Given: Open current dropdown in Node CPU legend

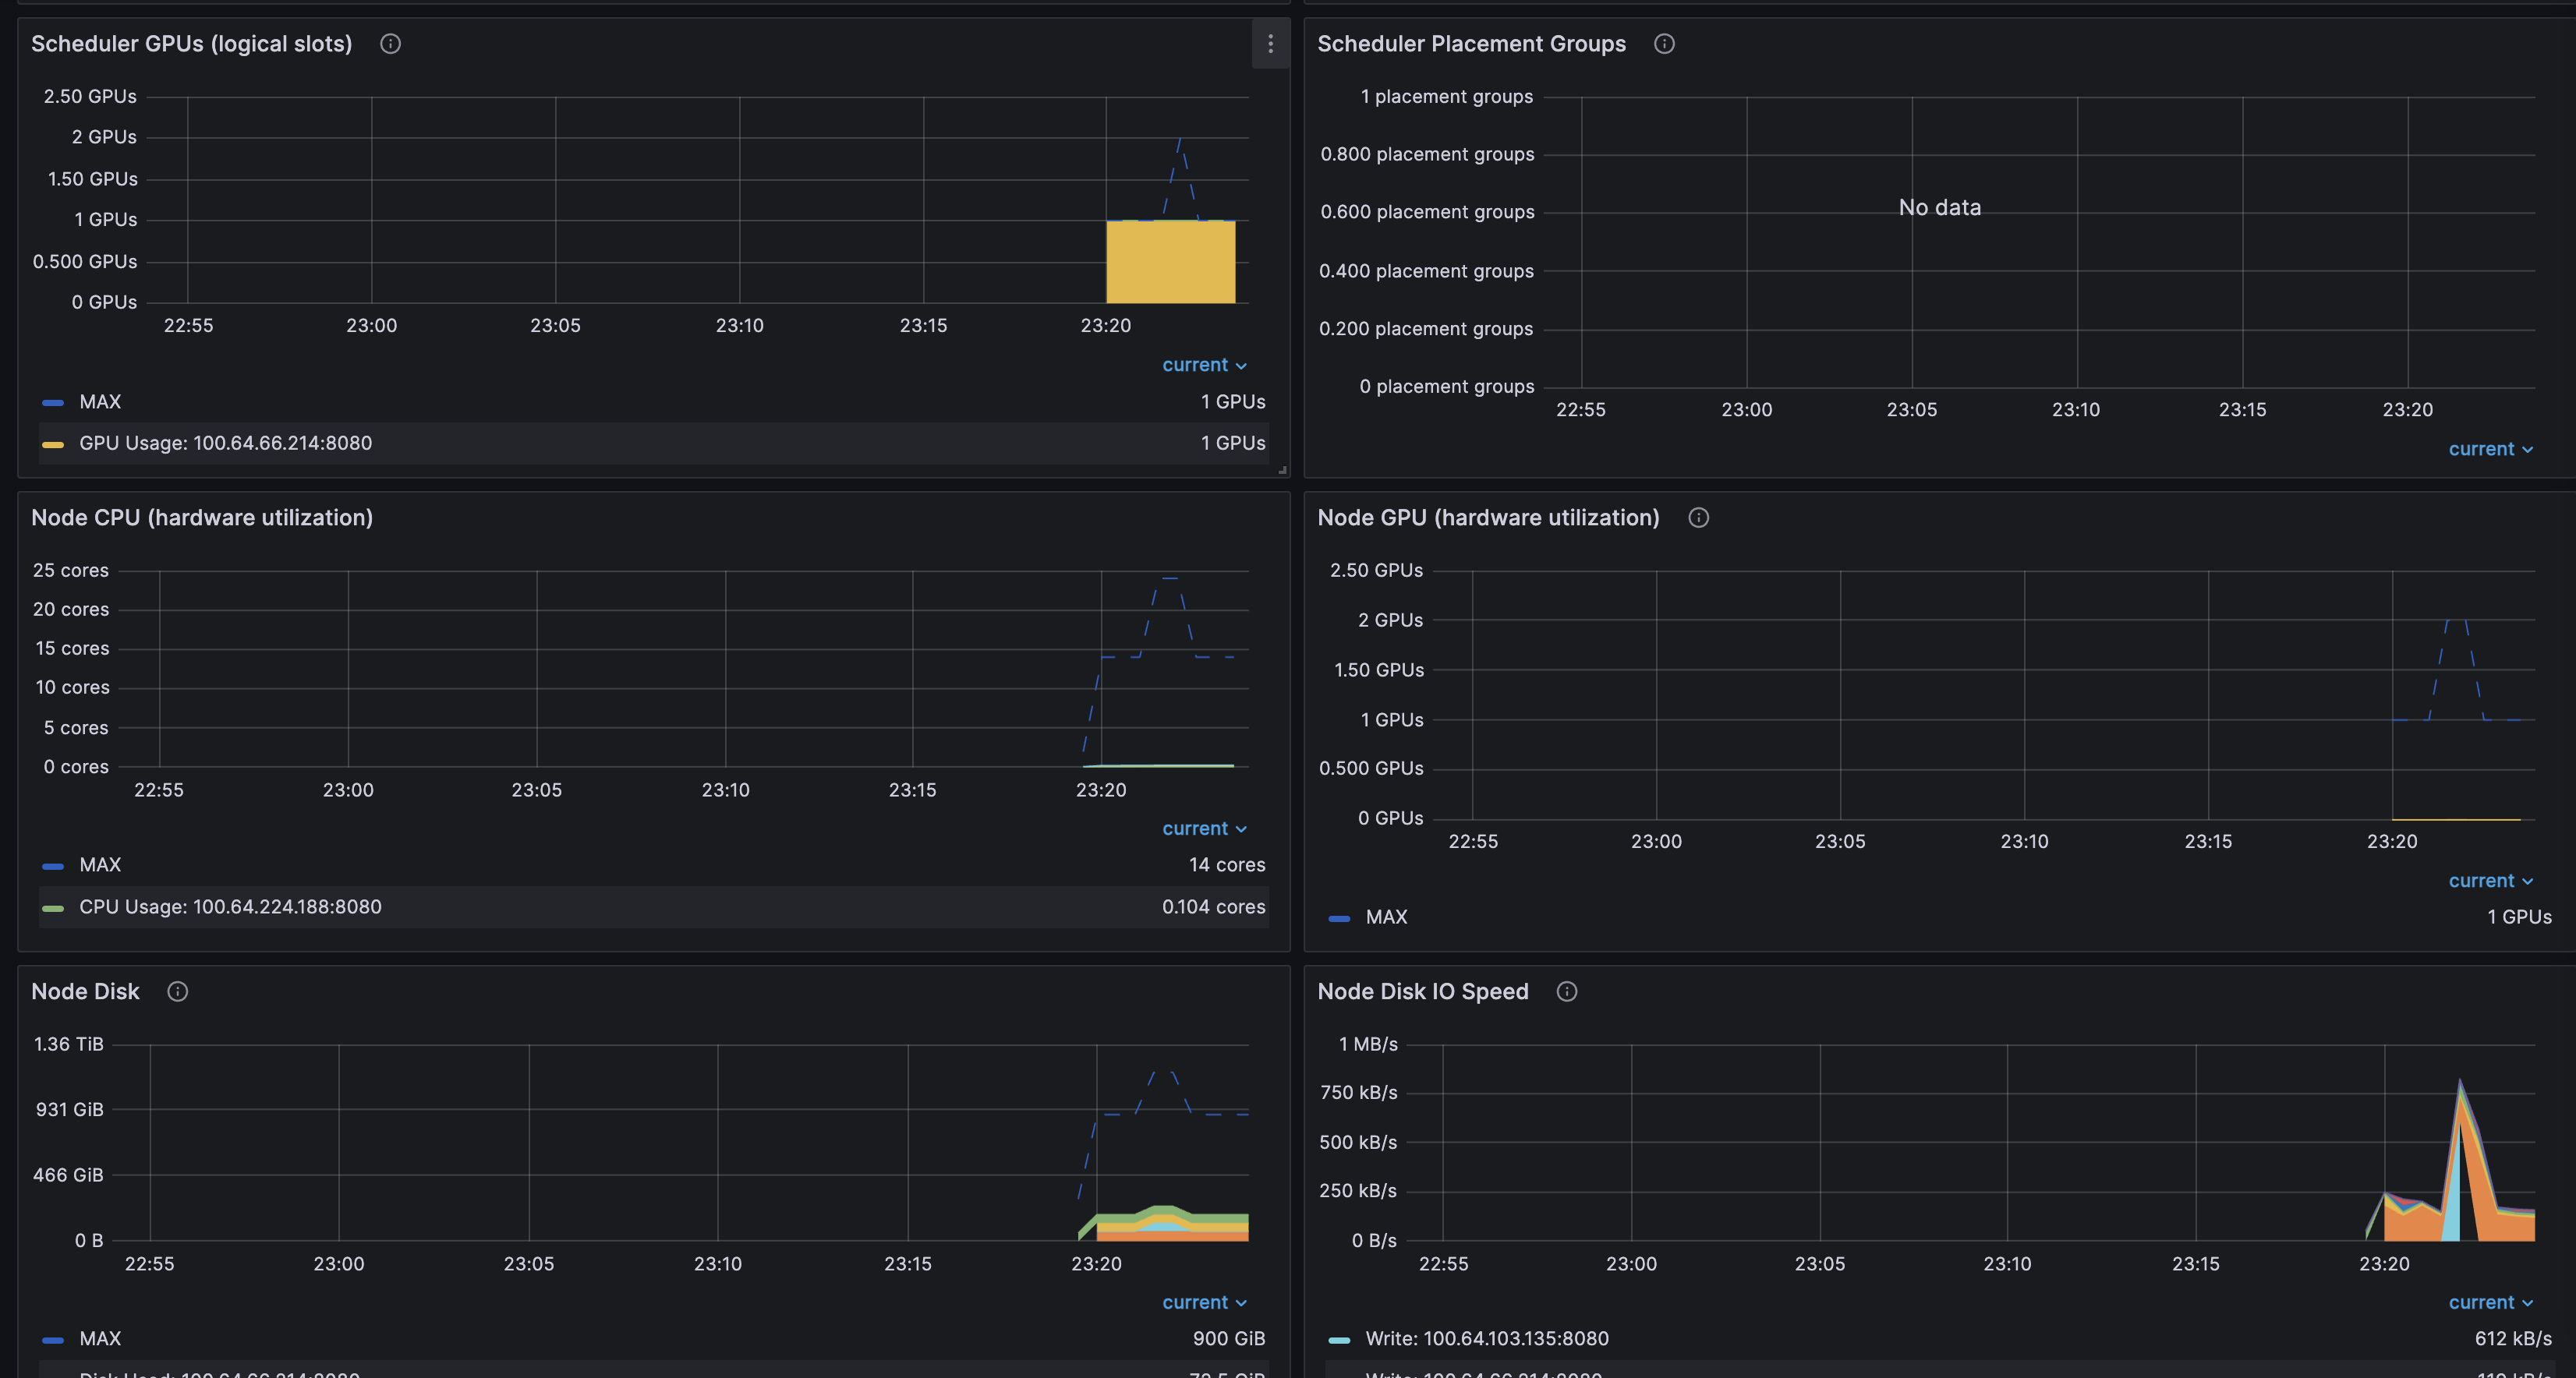Looking at the screenshot, I should pyautogui.click(x=1203, y=829).
